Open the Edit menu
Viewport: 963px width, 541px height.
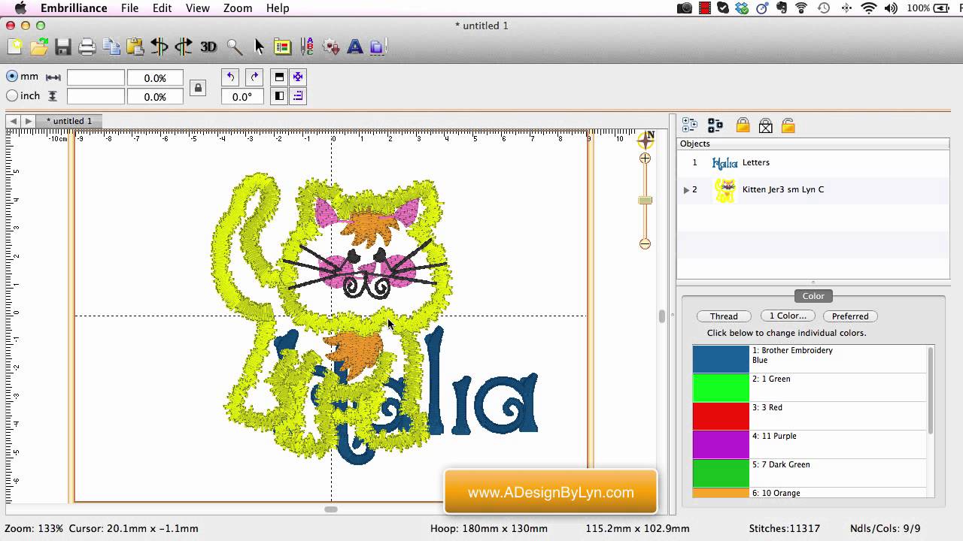click(162, 8)
